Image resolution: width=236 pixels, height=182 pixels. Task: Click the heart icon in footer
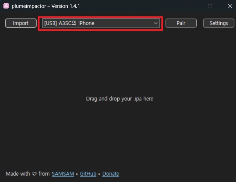pos(35,174)
